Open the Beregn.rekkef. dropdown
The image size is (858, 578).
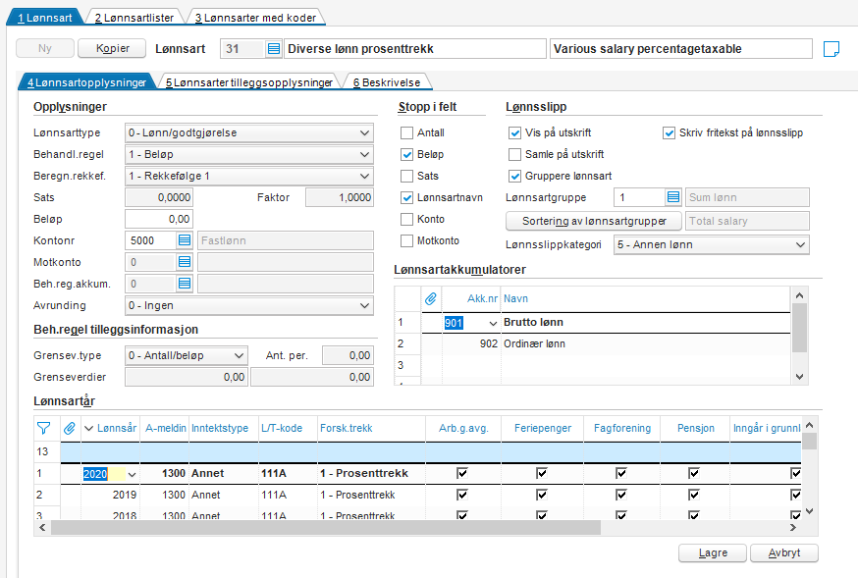pos(364,176)
